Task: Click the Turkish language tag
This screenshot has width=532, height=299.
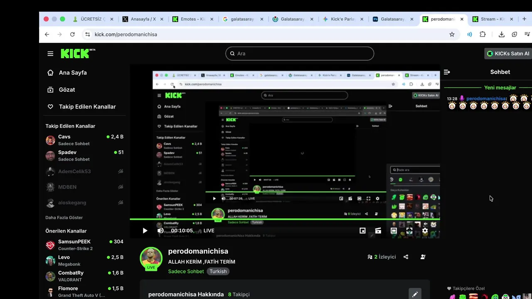Action: [218, 271]
